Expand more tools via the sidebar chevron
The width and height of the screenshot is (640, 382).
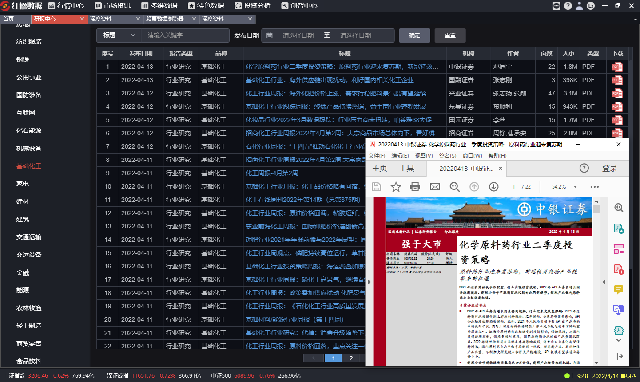[x=619, y=340]
